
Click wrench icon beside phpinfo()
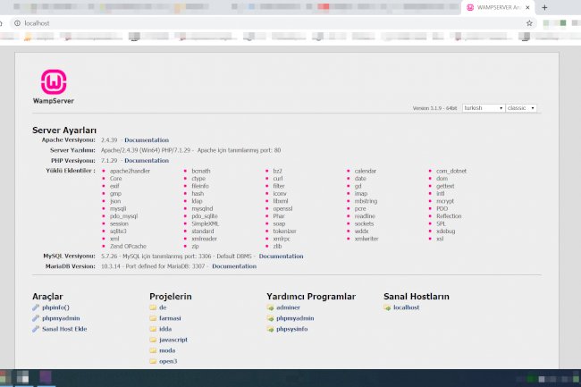pos(36,307)
